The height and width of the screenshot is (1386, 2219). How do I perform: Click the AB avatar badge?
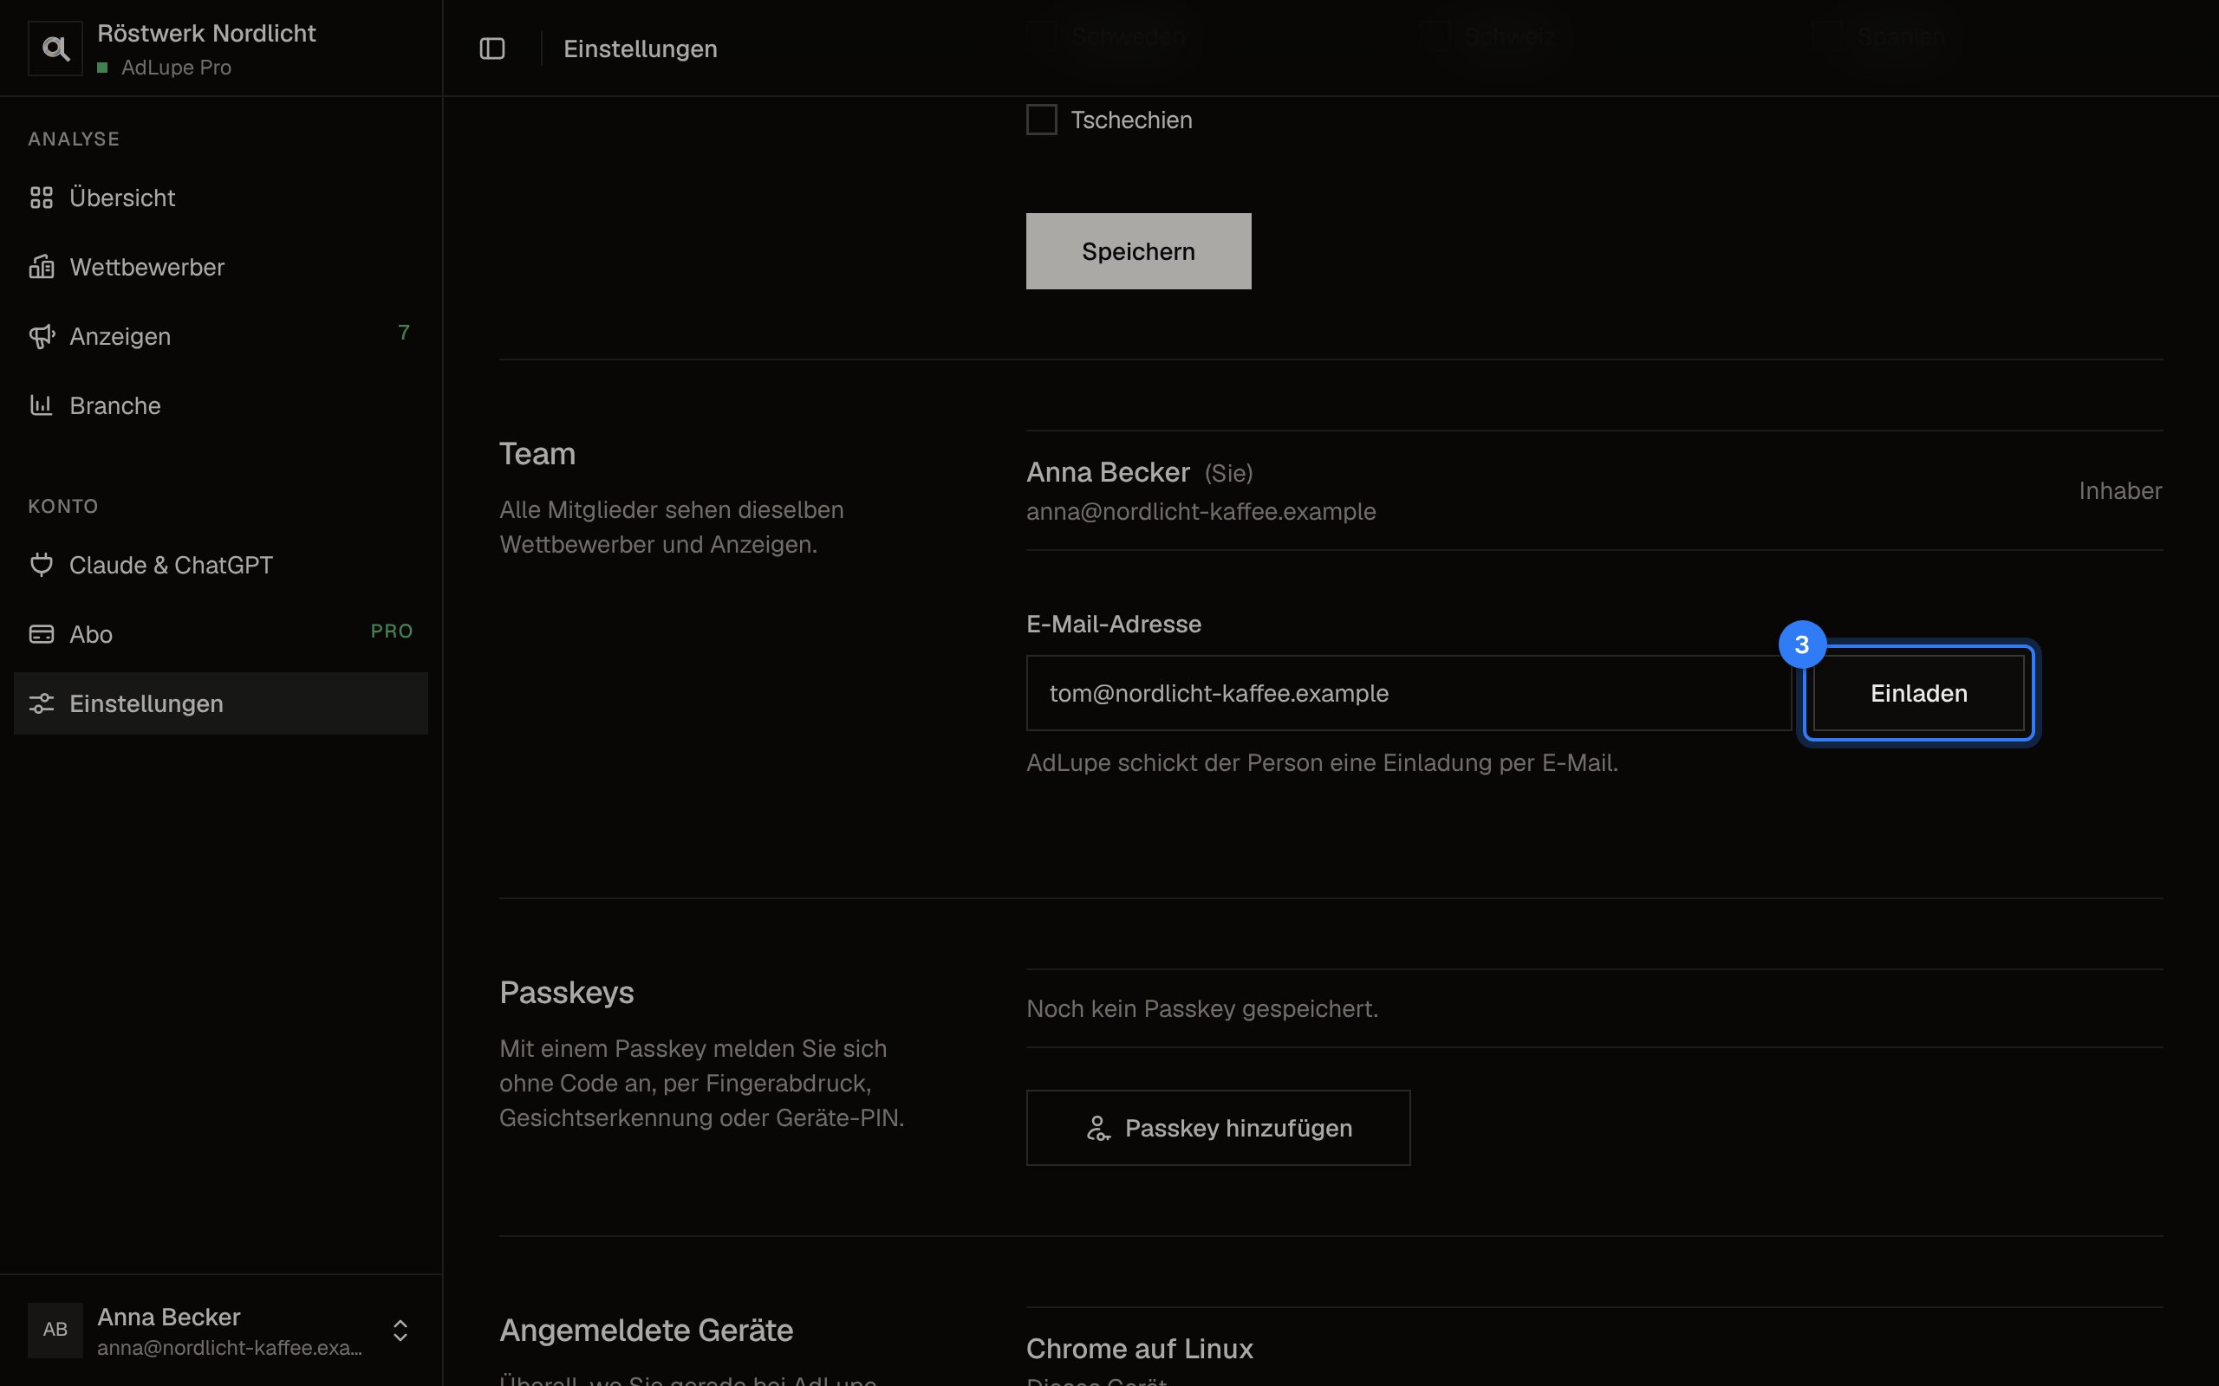pyautogui.click(x=55, y=1329)
